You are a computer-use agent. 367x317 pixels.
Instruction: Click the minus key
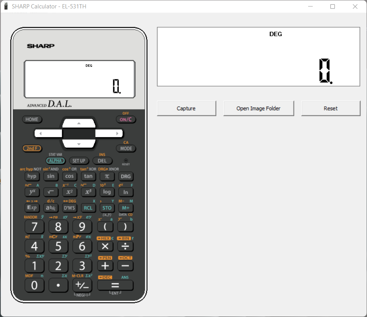coord(125,266)
